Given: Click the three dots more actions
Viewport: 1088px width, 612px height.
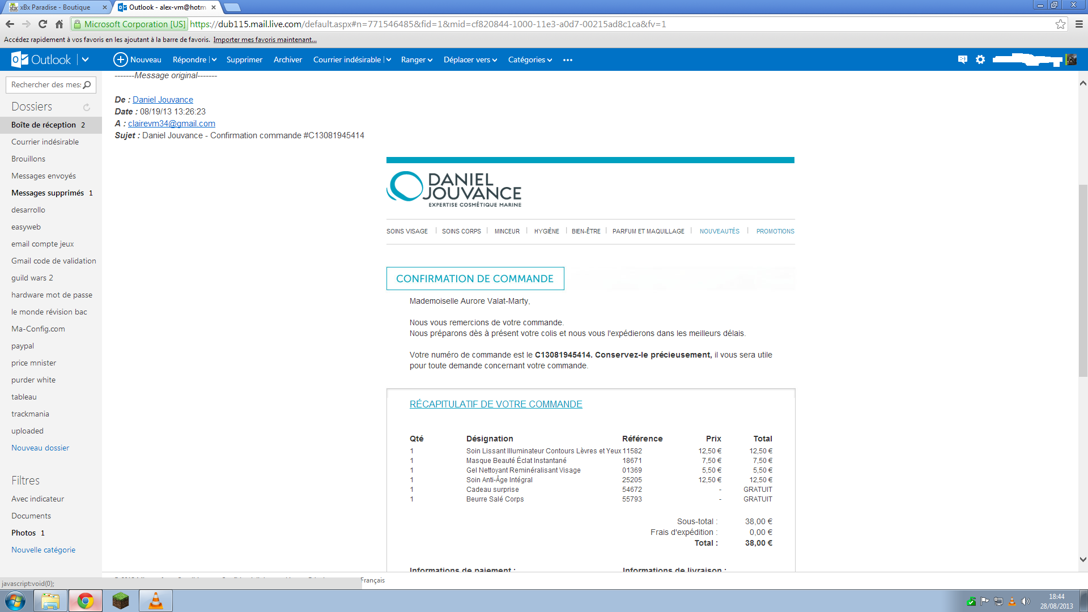Looking at the screenshot, I should (568, 60).
